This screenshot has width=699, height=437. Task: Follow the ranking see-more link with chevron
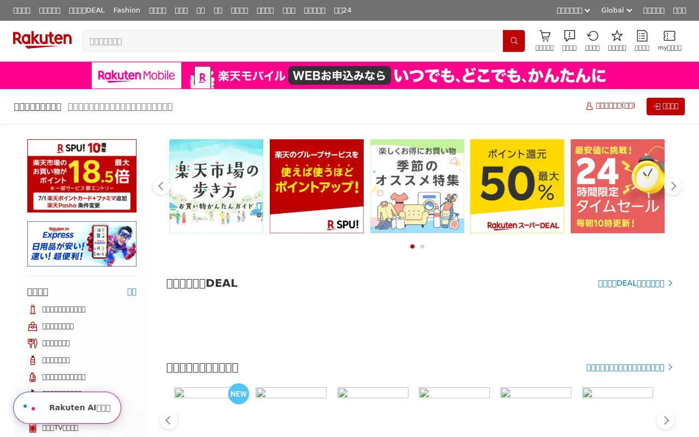(x=630, y=368)
